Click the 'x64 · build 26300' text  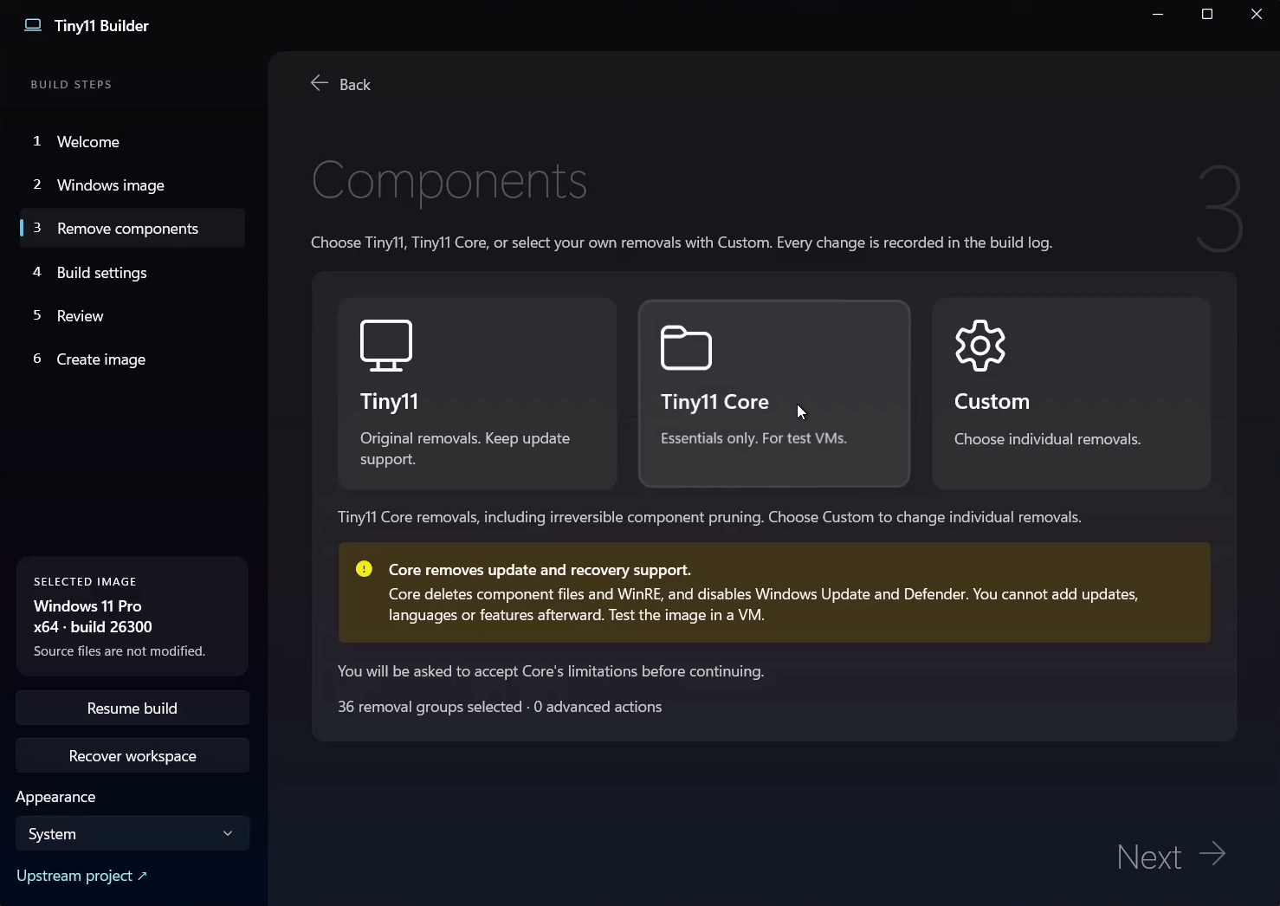[93, 626]
